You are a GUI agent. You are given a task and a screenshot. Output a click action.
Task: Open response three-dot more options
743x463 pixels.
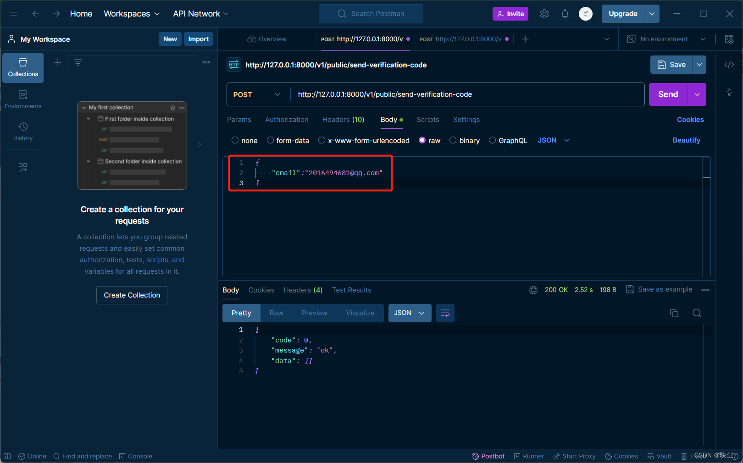click(705, 290)
